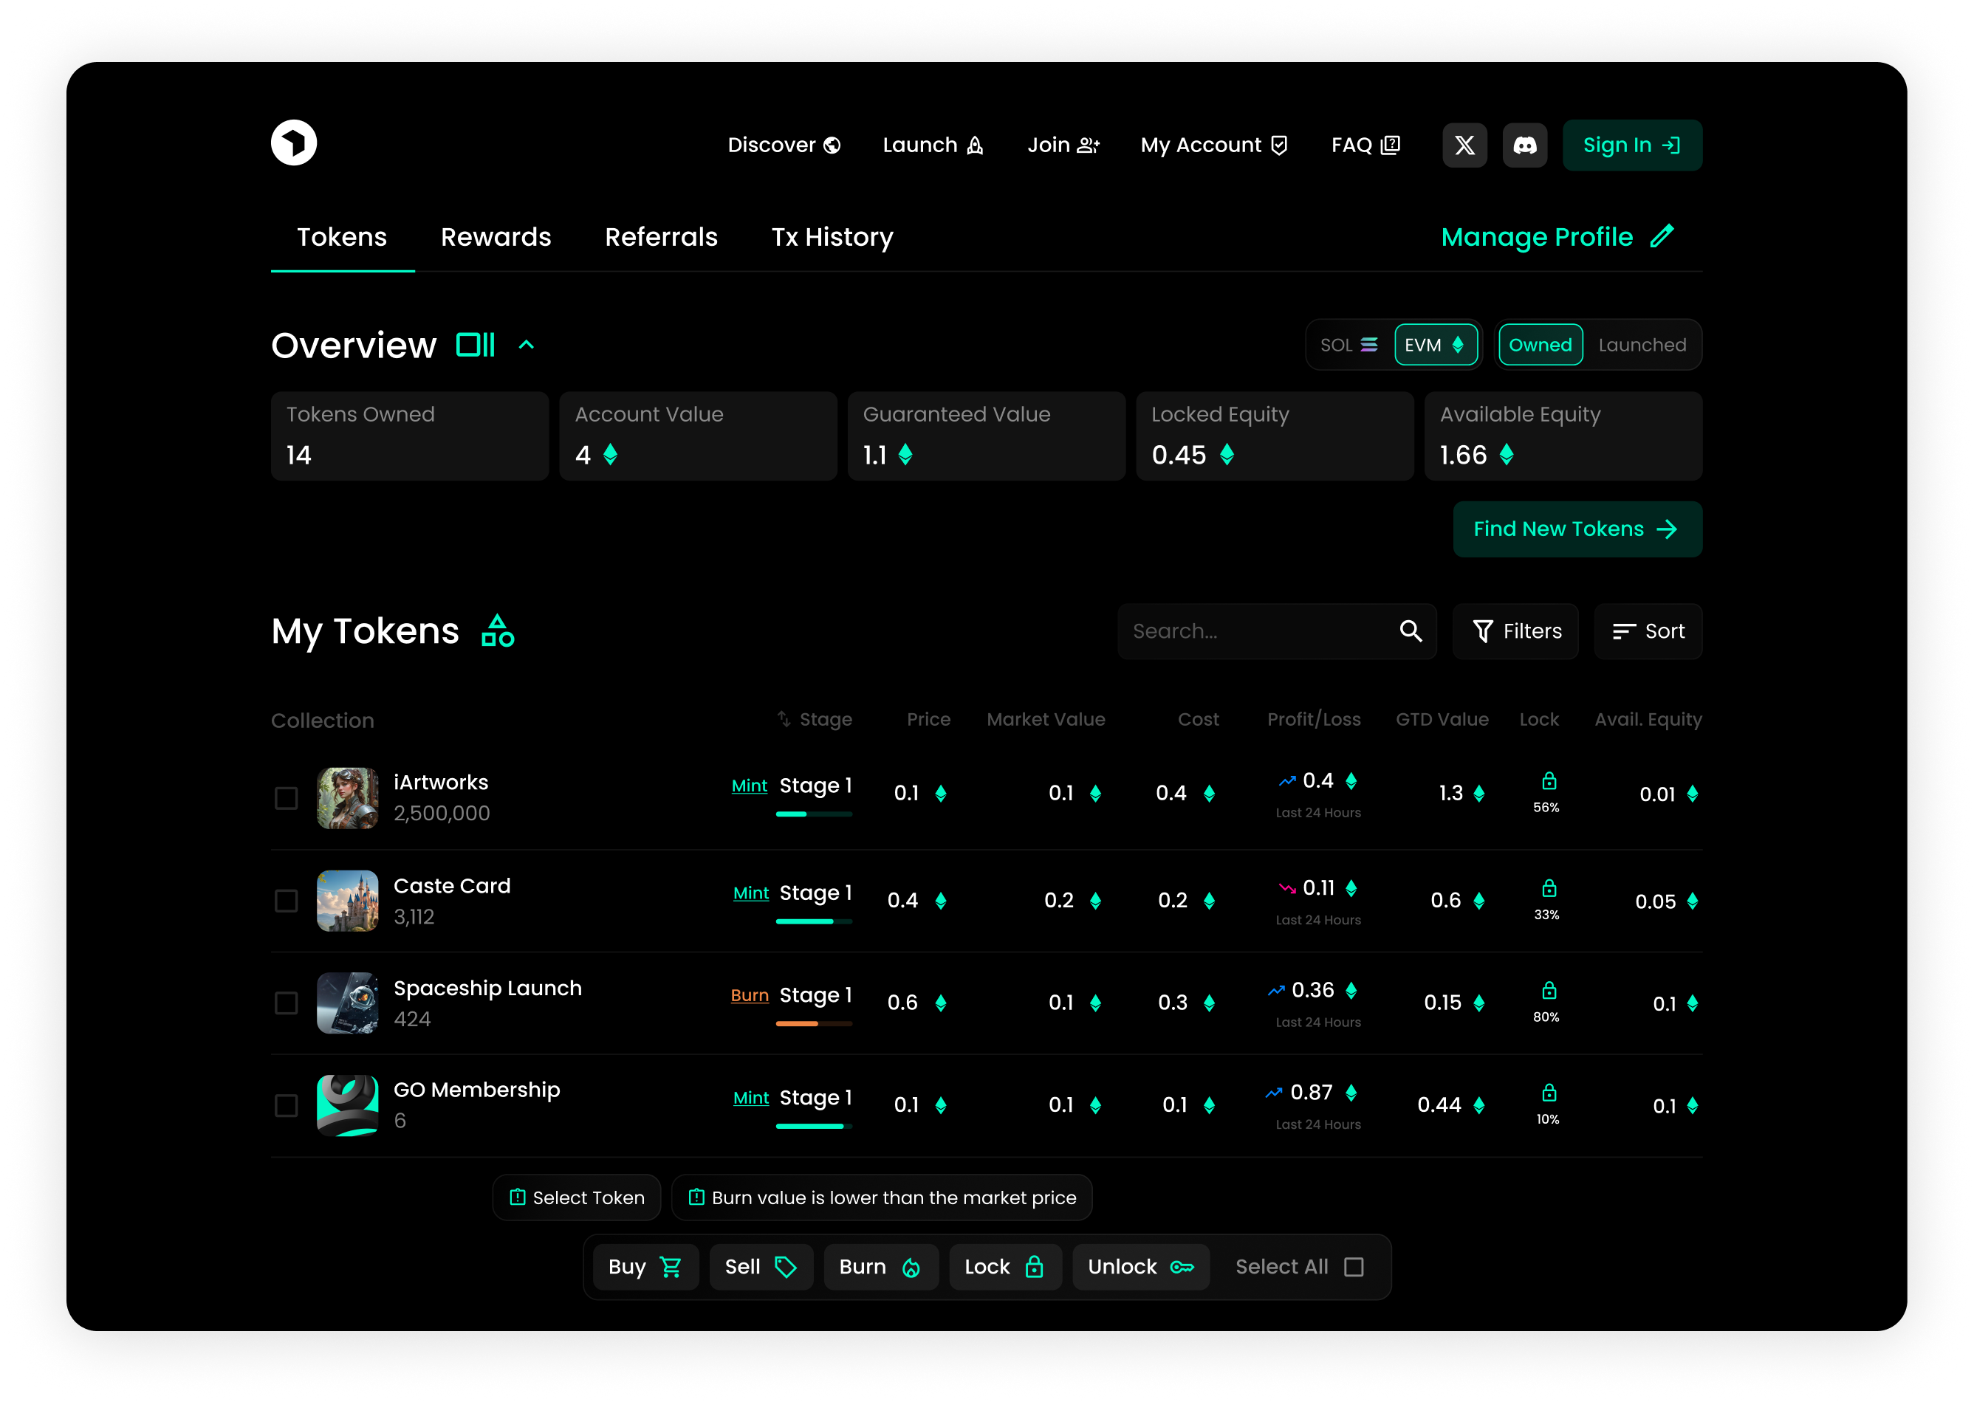Switch to the Rewards tab
This screenshot has height=1402, width=1974.
[x=496, y=236]
